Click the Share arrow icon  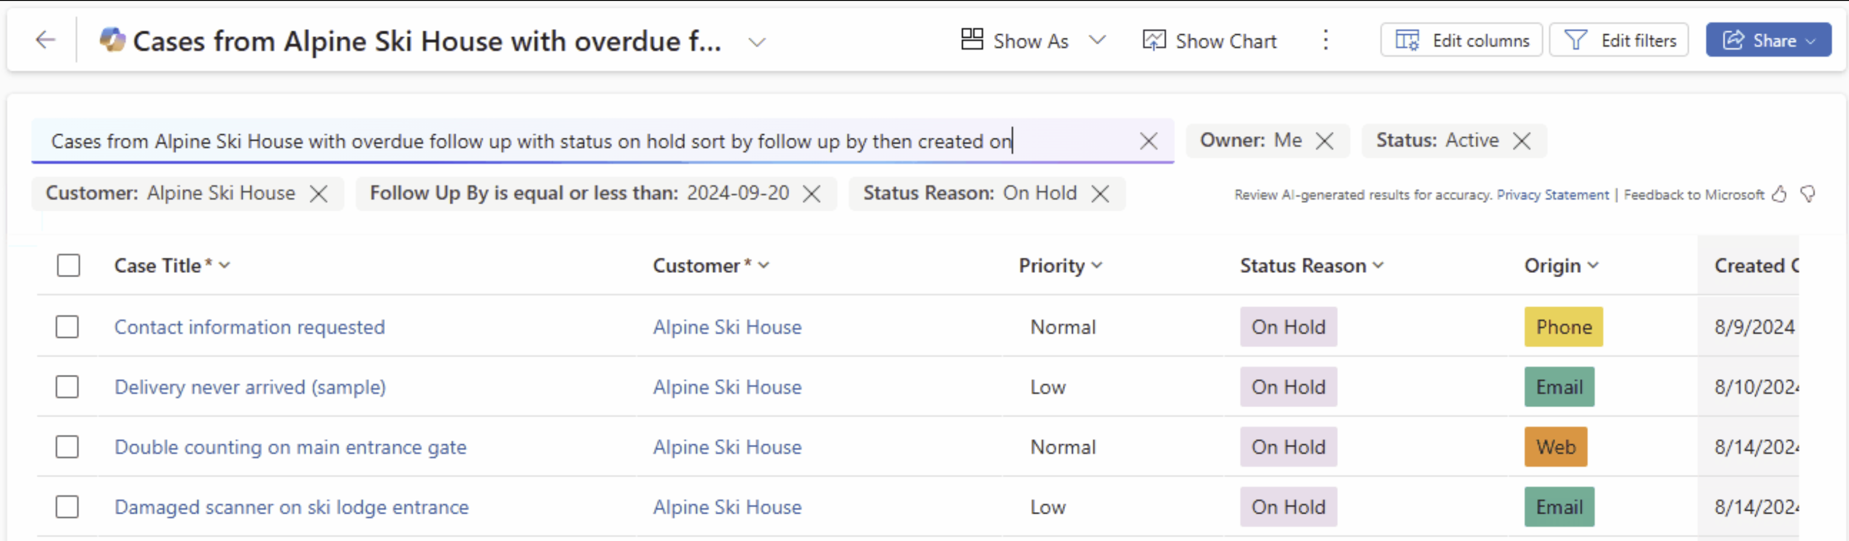point(1733,40)
